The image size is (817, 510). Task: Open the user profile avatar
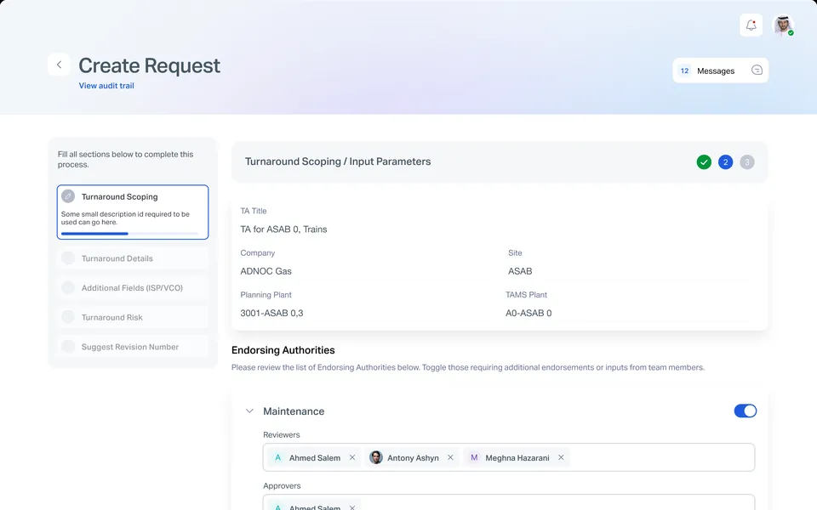[783, 25]
